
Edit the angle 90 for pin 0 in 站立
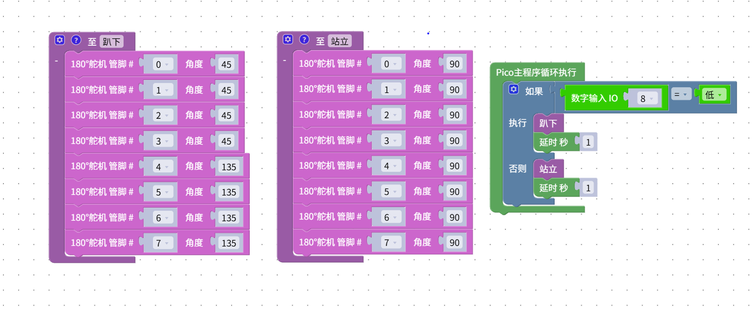tap(455, 64)
